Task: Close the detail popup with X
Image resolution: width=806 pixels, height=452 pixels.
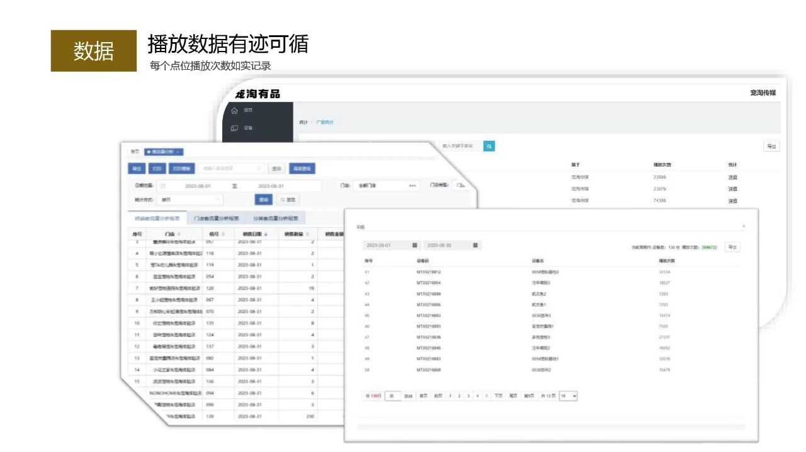Action: pos(743,226)
